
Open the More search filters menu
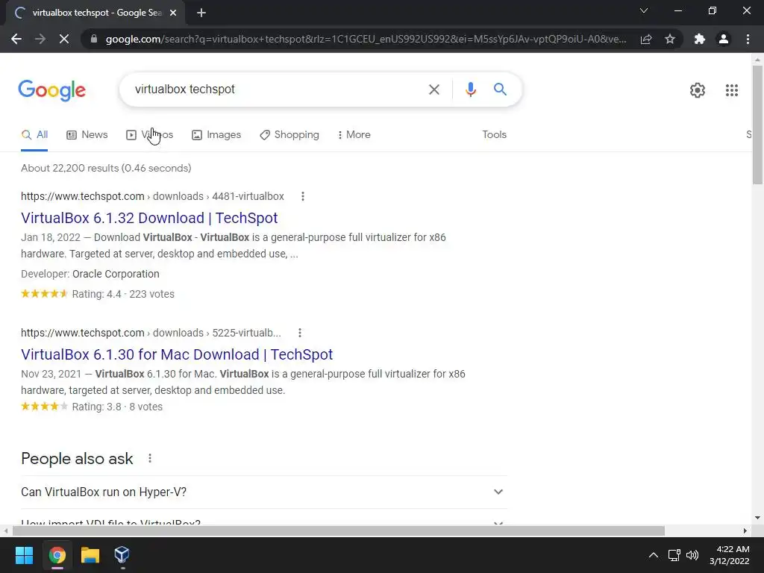(x=354, y=135)
